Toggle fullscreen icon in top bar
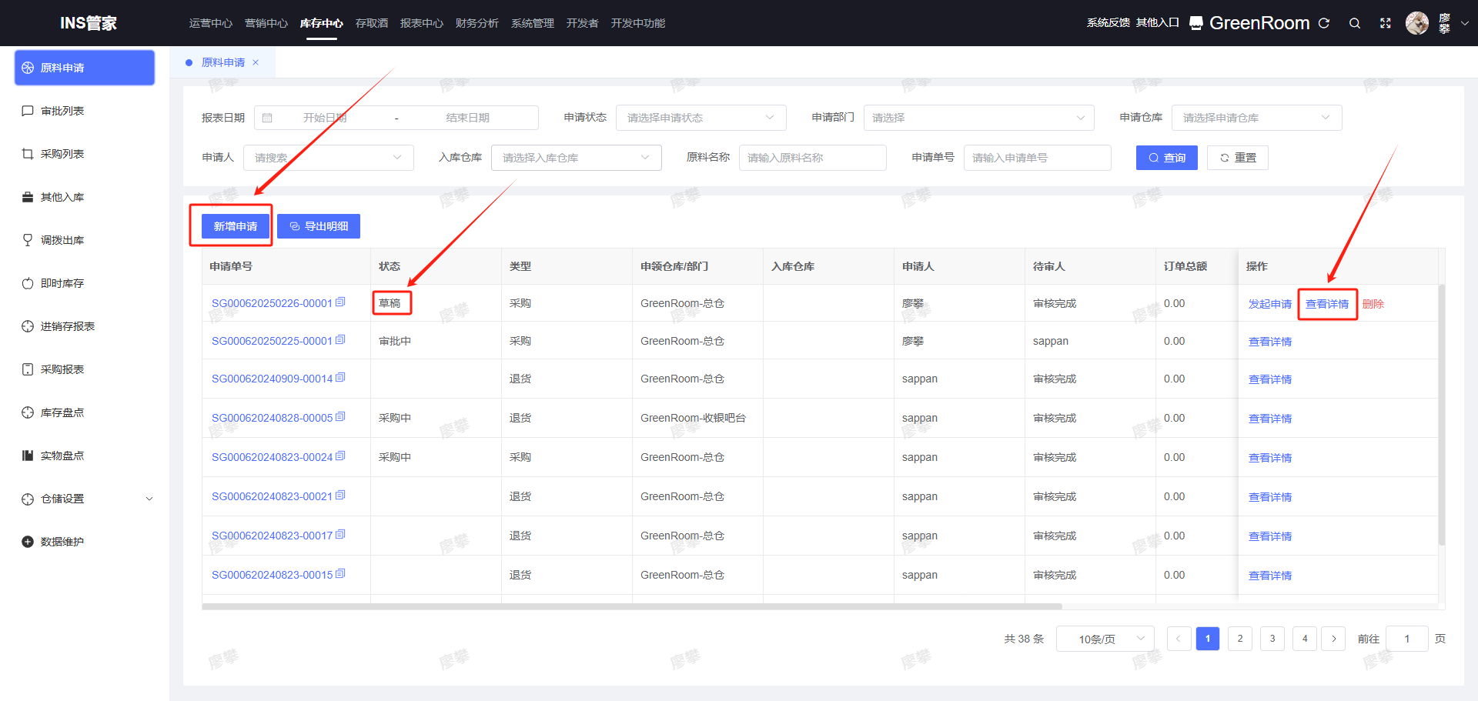The width and height of the screenshot is (1478, 701). [1386, 23]
